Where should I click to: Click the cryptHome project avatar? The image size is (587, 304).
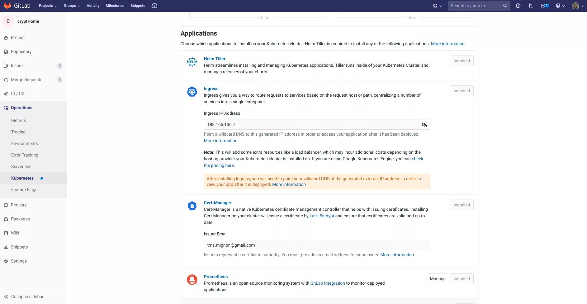8,21
